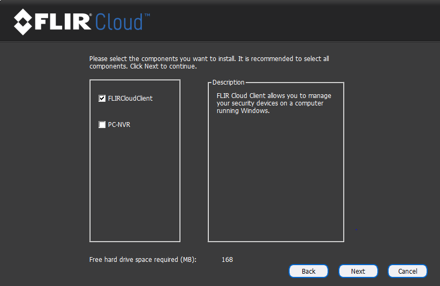The height and width of the screenshot is (286, 440).
Task: Select the FLIRCloudClient component label
Action: click(130, 99)
